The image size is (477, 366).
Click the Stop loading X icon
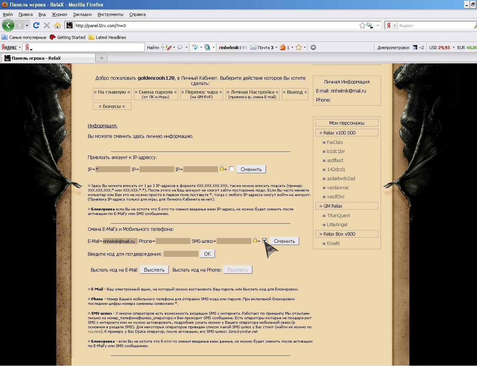pyautogui.click(x=47, y=25)
